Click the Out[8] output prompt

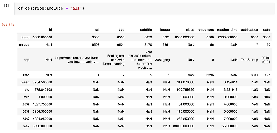(x=8, y=25)
